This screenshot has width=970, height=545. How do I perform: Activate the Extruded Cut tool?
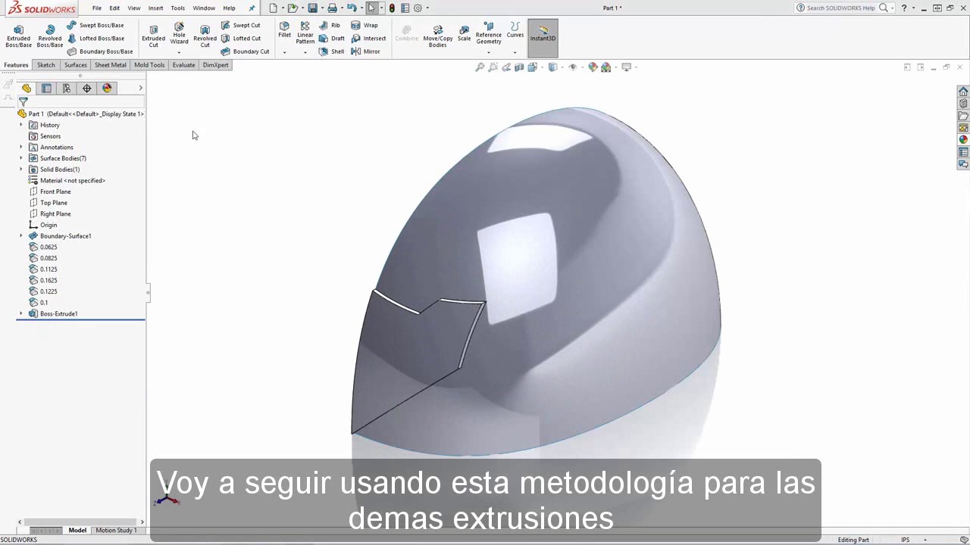click(x=153, y=36)
